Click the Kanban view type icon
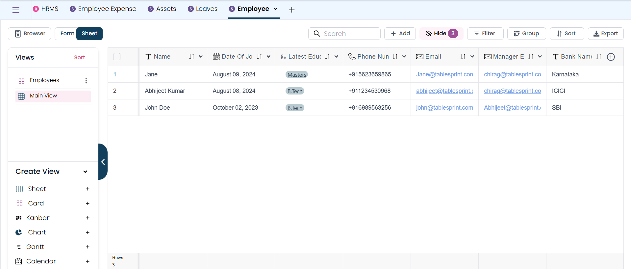The image size is (631, 269). click(19, 218)
